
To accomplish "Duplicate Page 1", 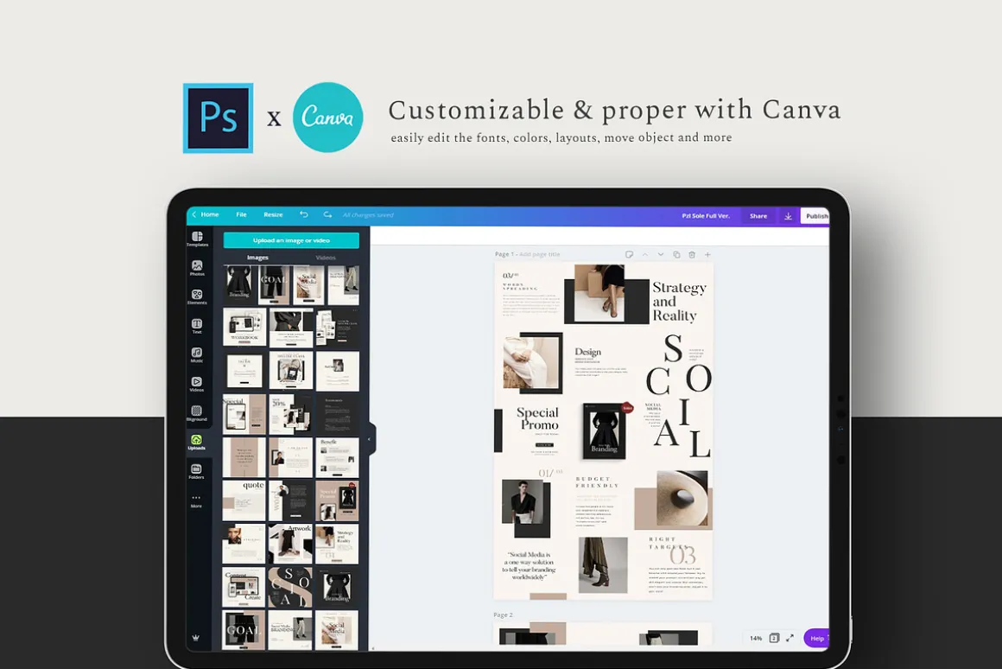I will [676, 255].
